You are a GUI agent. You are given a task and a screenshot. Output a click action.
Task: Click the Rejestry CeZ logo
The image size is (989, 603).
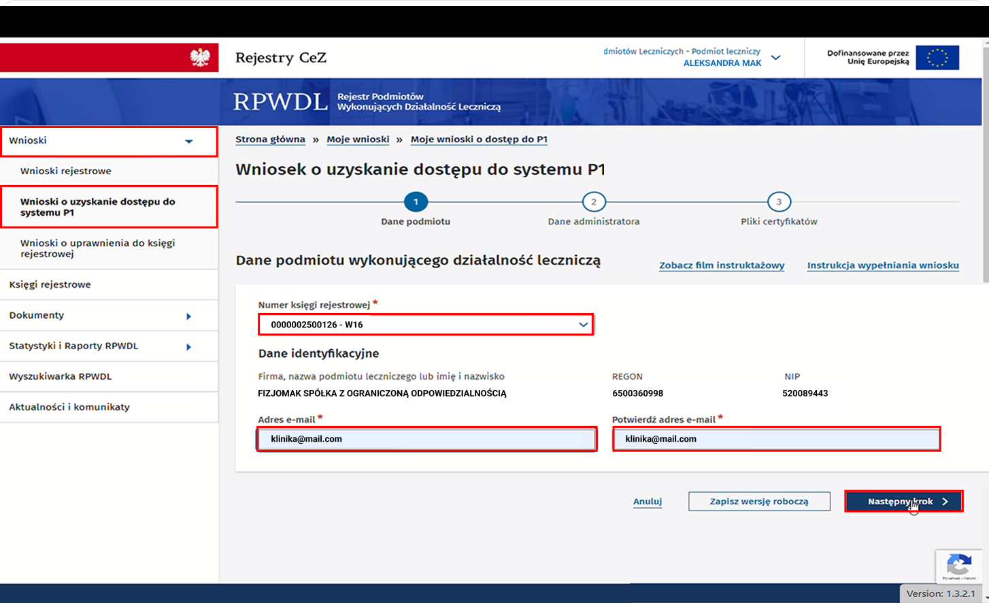coord(281,58)
